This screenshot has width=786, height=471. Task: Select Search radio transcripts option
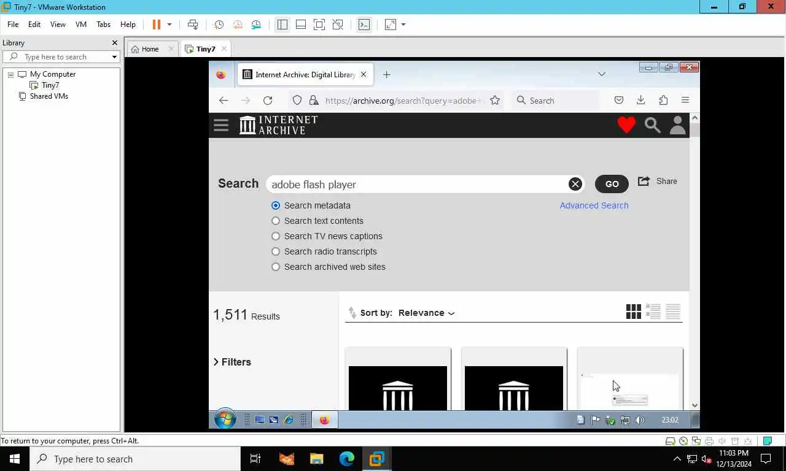tap(276, 251)
